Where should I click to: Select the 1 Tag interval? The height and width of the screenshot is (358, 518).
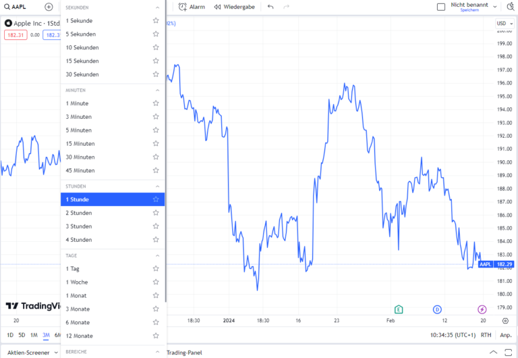click(x=113, y=269)
